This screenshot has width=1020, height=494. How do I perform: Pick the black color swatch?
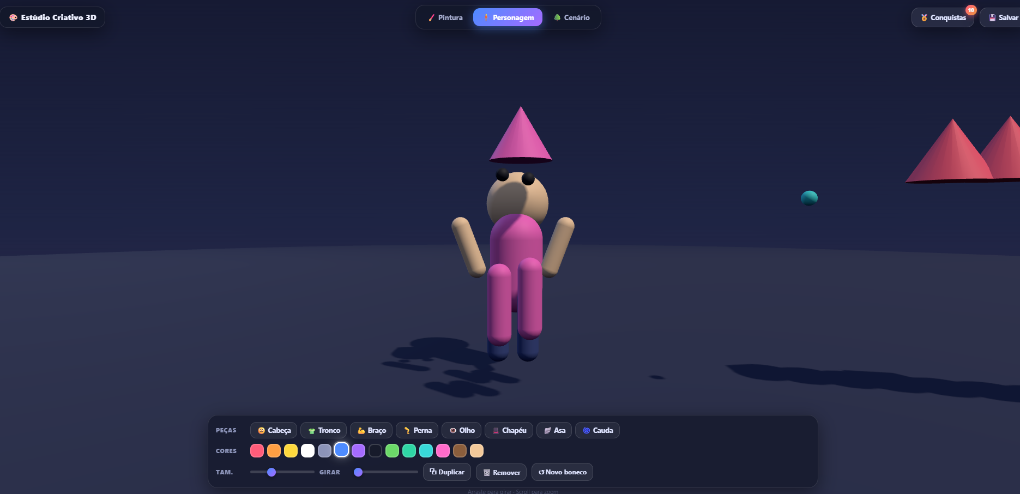click(x=375, y=450)
